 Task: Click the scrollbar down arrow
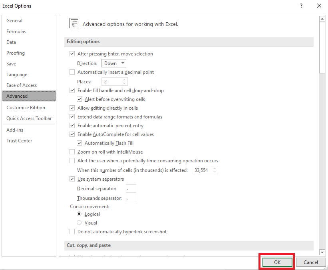(x=322, y=252)
